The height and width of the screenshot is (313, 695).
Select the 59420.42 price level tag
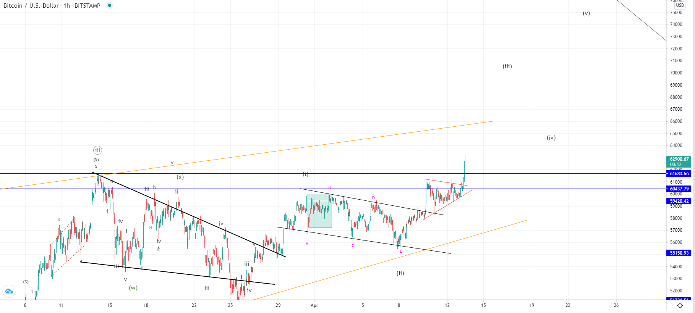[679, 201]
